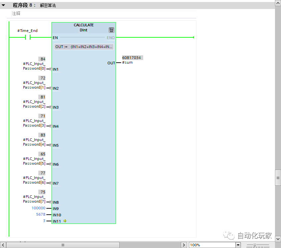
Task: Select the network title 解密算法
Action: coord(48,5)
